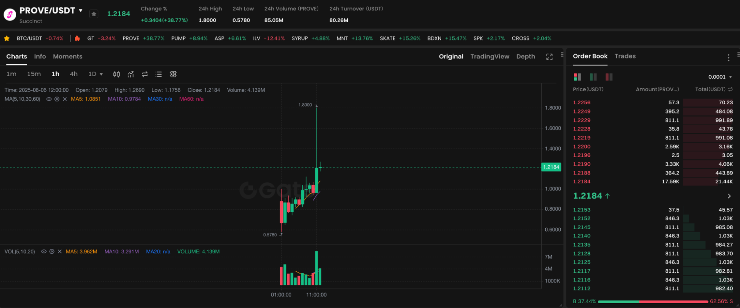Select sell order at price 1.2184
The width and height of the screenshot is (740, 308).
(653, 182)
